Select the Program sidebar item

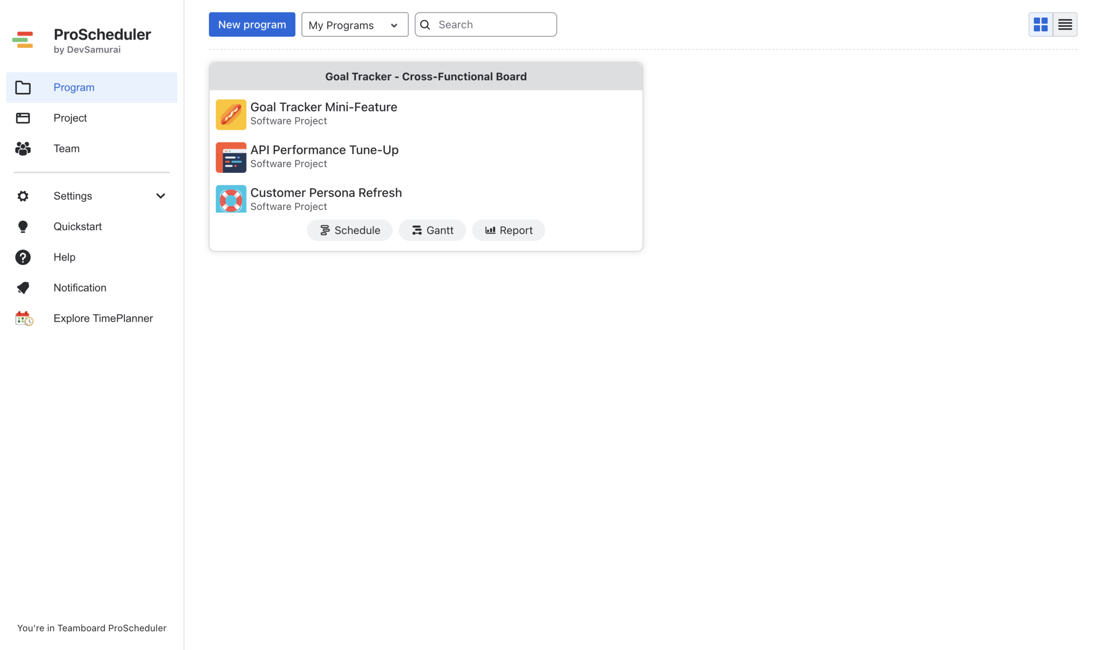pos(74,87)
